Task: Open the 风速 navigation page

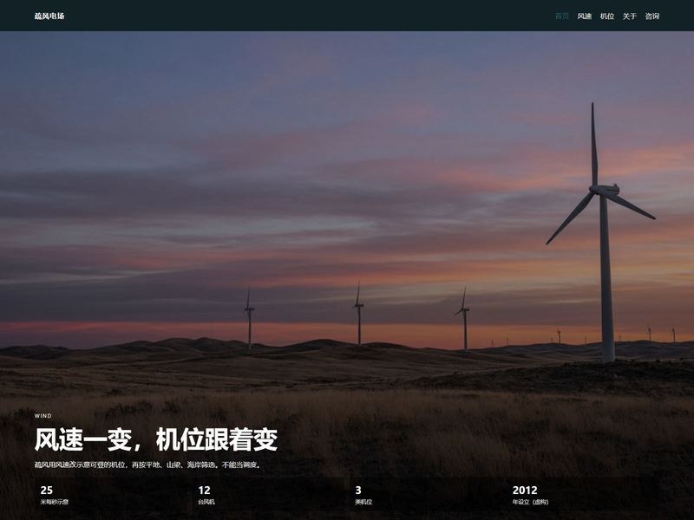Action: (585, 16)
